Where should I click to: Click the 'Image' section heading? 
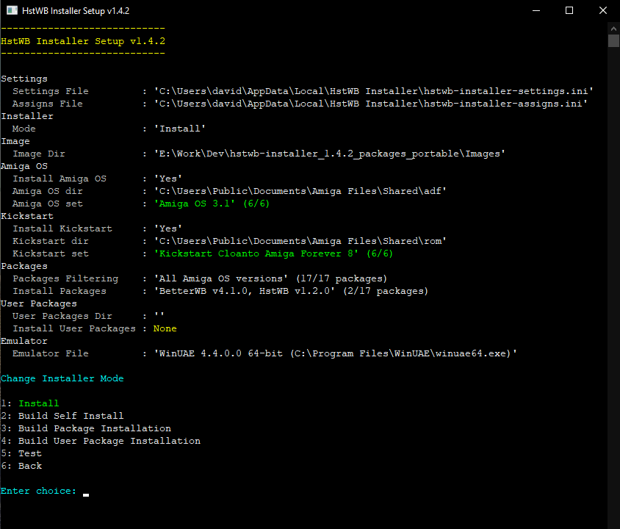tap(15, 141)
